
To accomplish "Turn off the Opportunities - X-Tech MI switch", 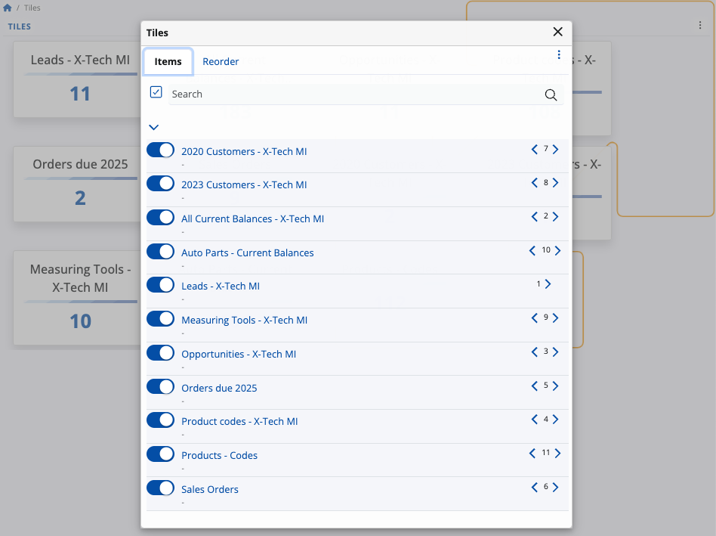I will click(160, 353).
